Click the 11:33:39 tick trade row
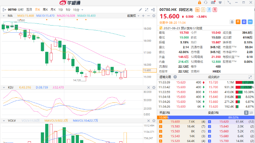Screen dimensions: 255x143 182,82
